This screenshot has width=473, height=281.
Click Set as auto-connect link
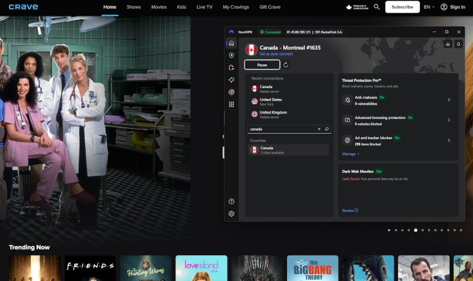[x=276, y=54]
